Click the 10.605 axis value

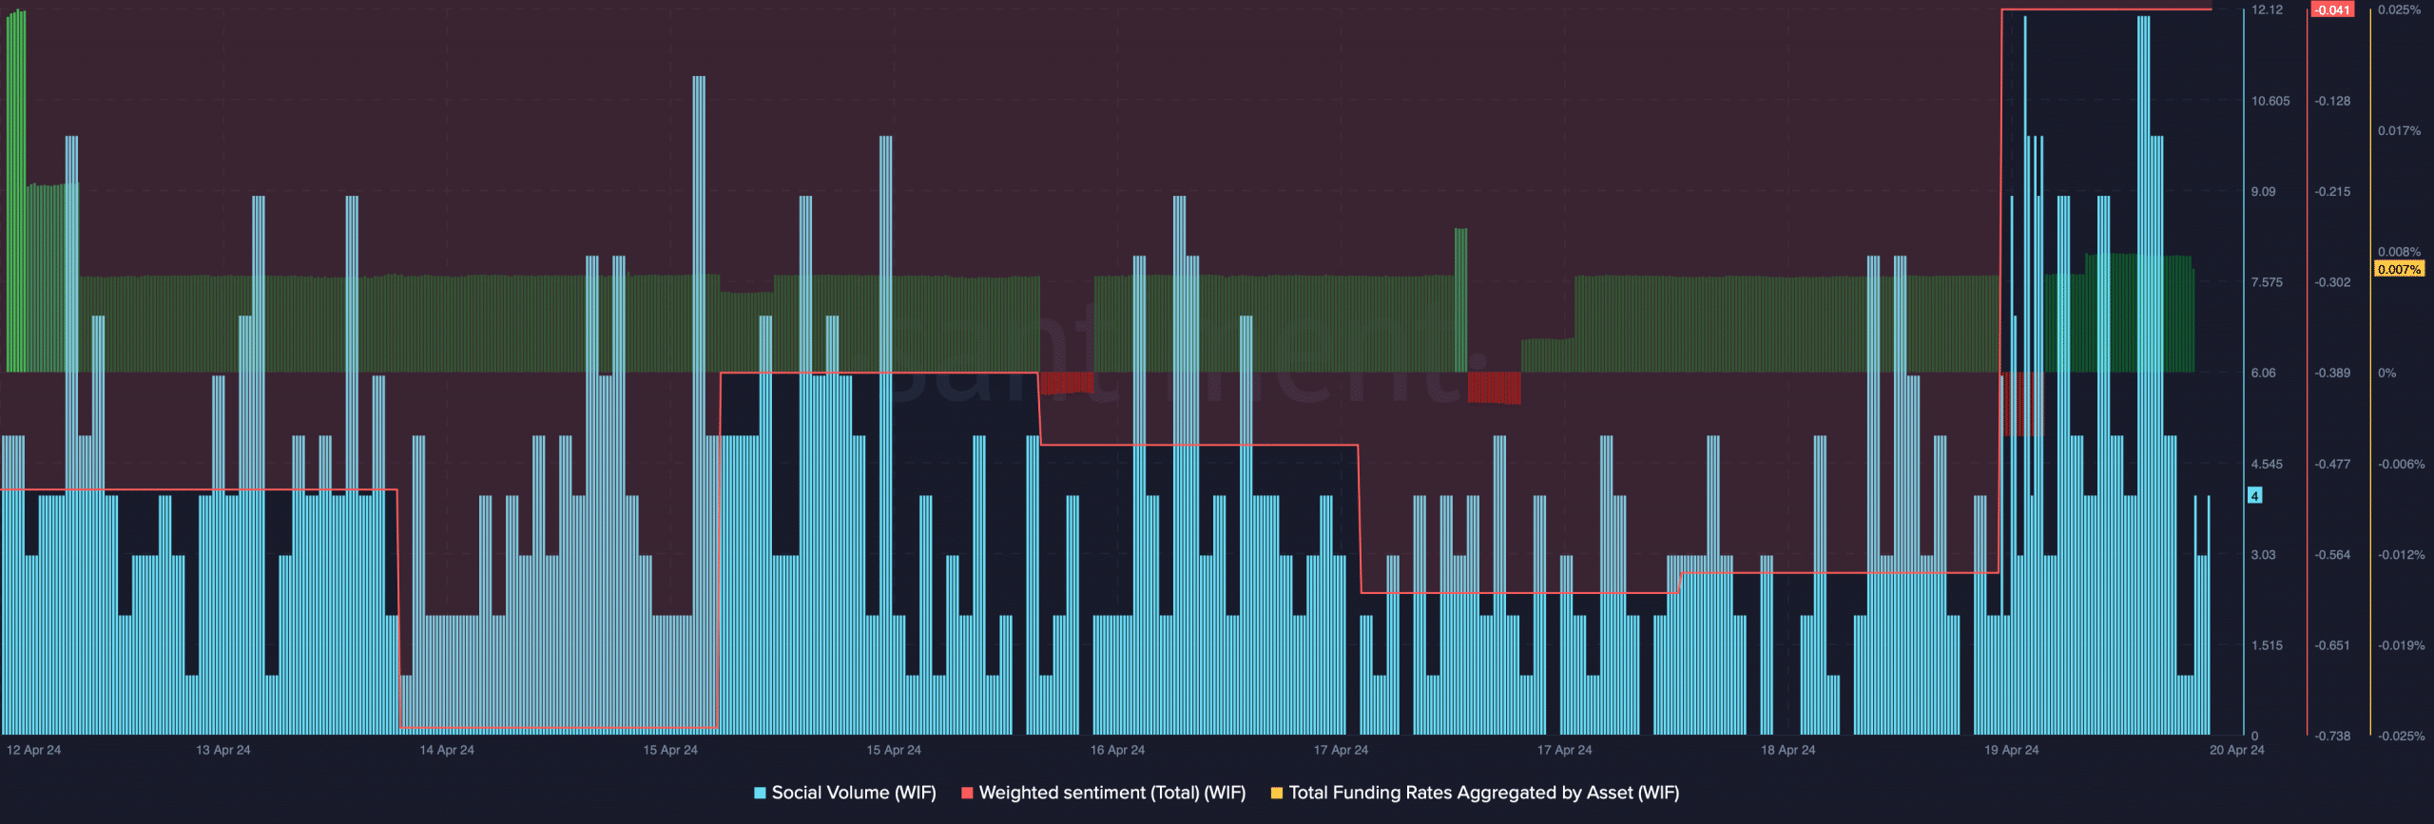coord(2270,101)
